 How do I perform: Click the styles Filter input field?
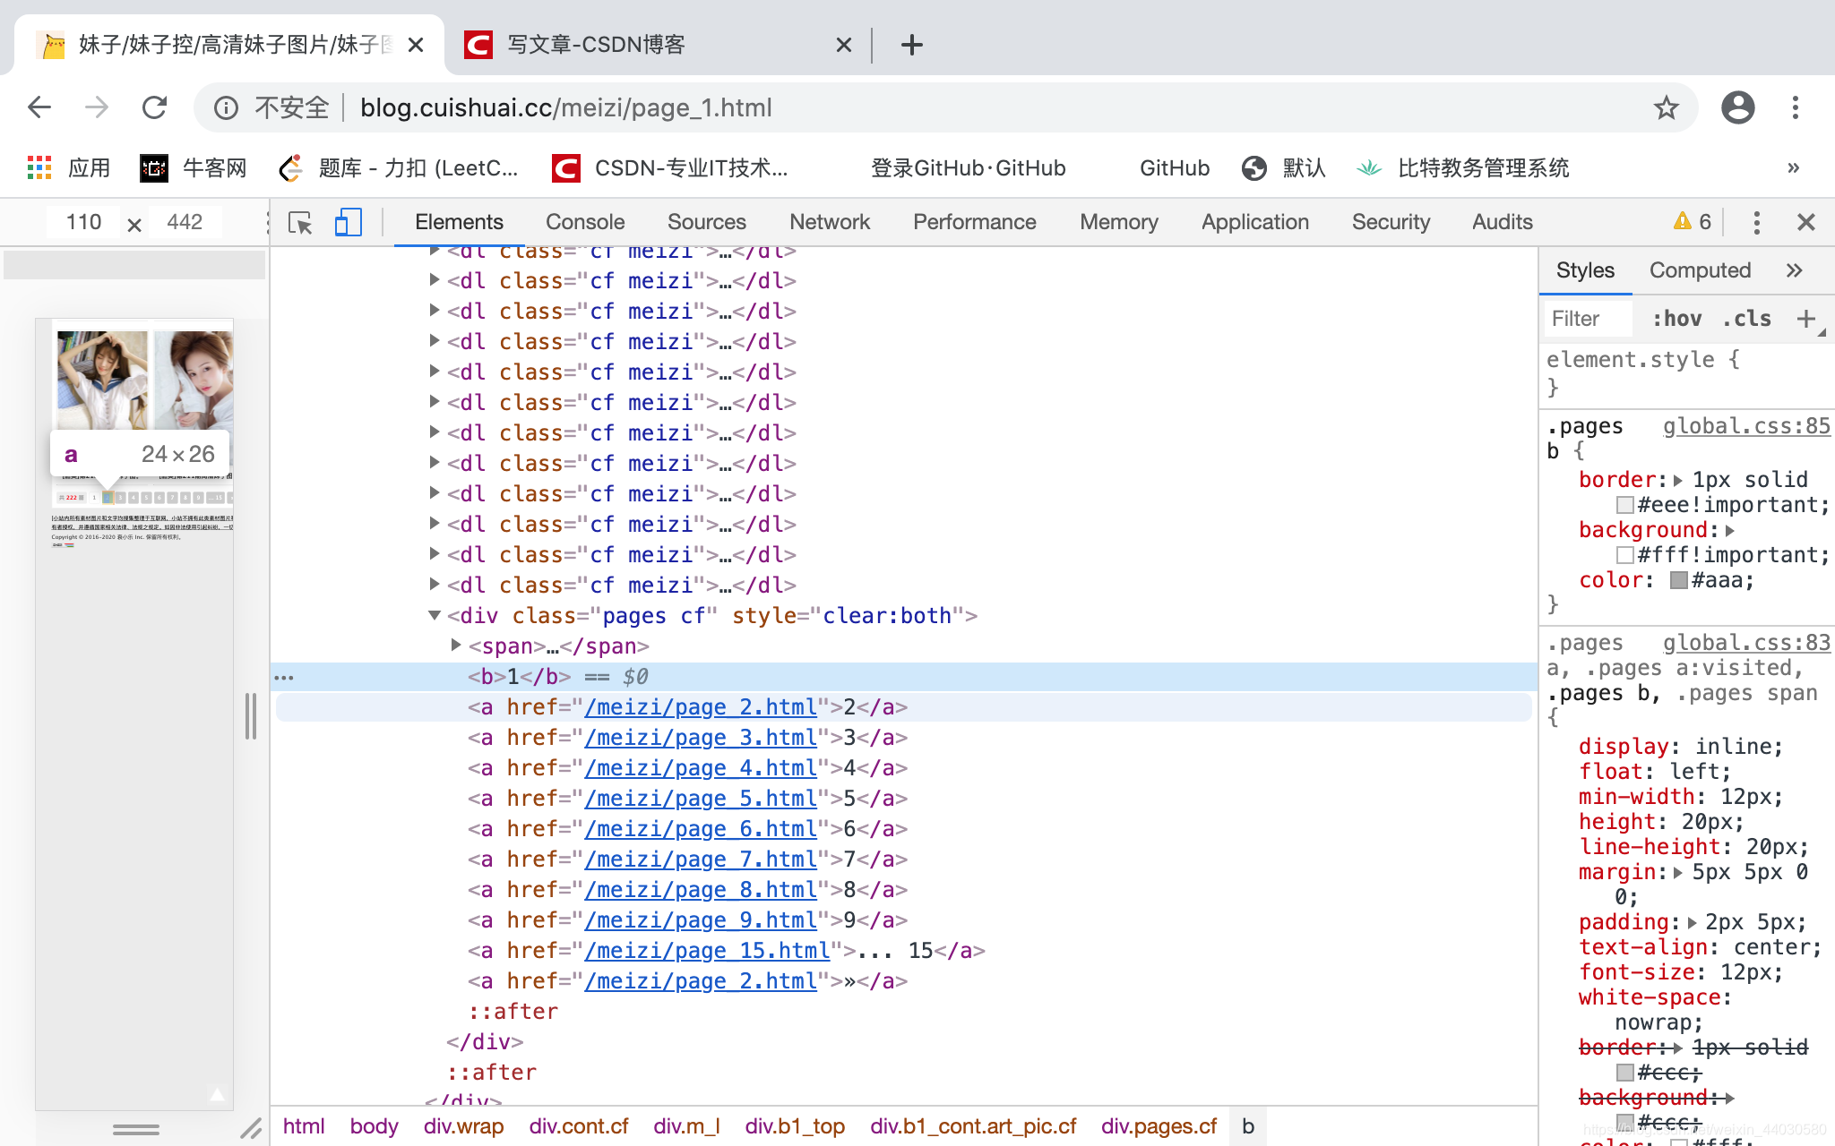tap(1586, 319)
